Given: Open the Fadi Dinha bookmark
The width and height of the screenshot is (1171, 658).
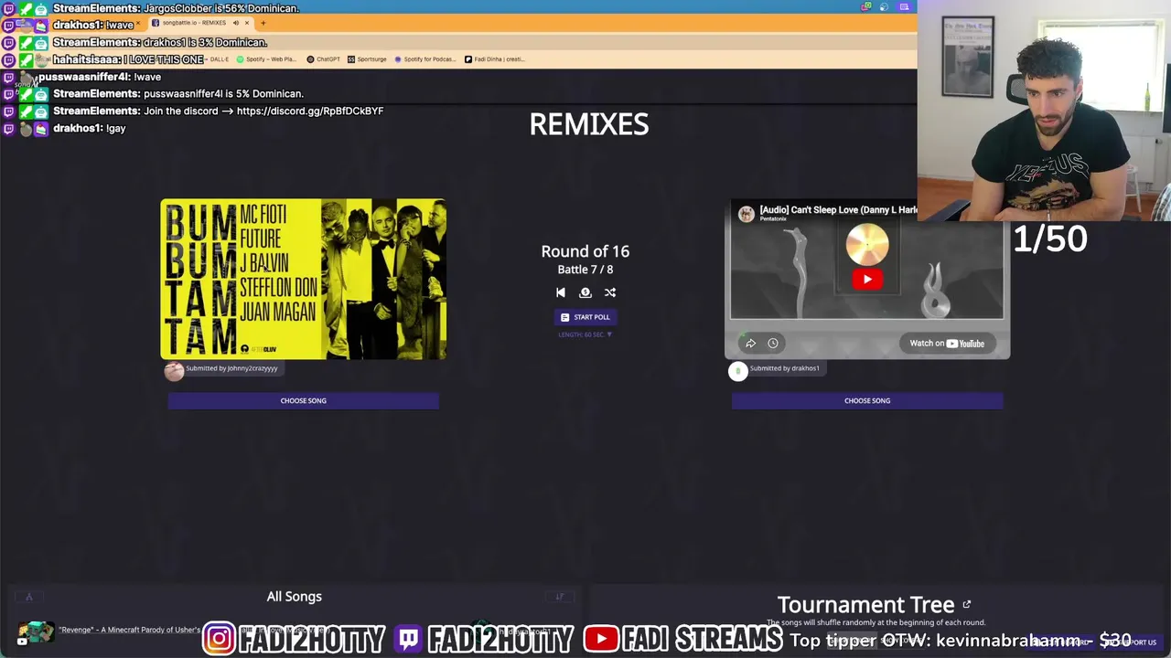Looking at the screenshot, I should tap(494, 59).
